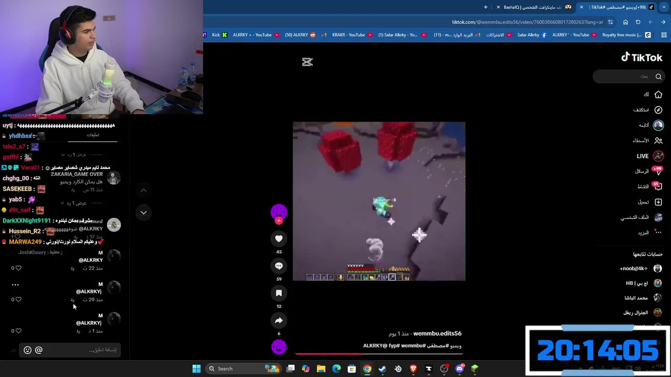The width and height of the screenshot is (671, 377).
Task: Open the Friends people icon
Action: click(658, 140)
